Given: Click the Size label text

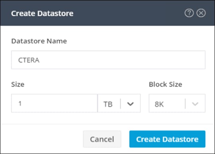Looking at the screenshot, I should click(x=18, y=84).
